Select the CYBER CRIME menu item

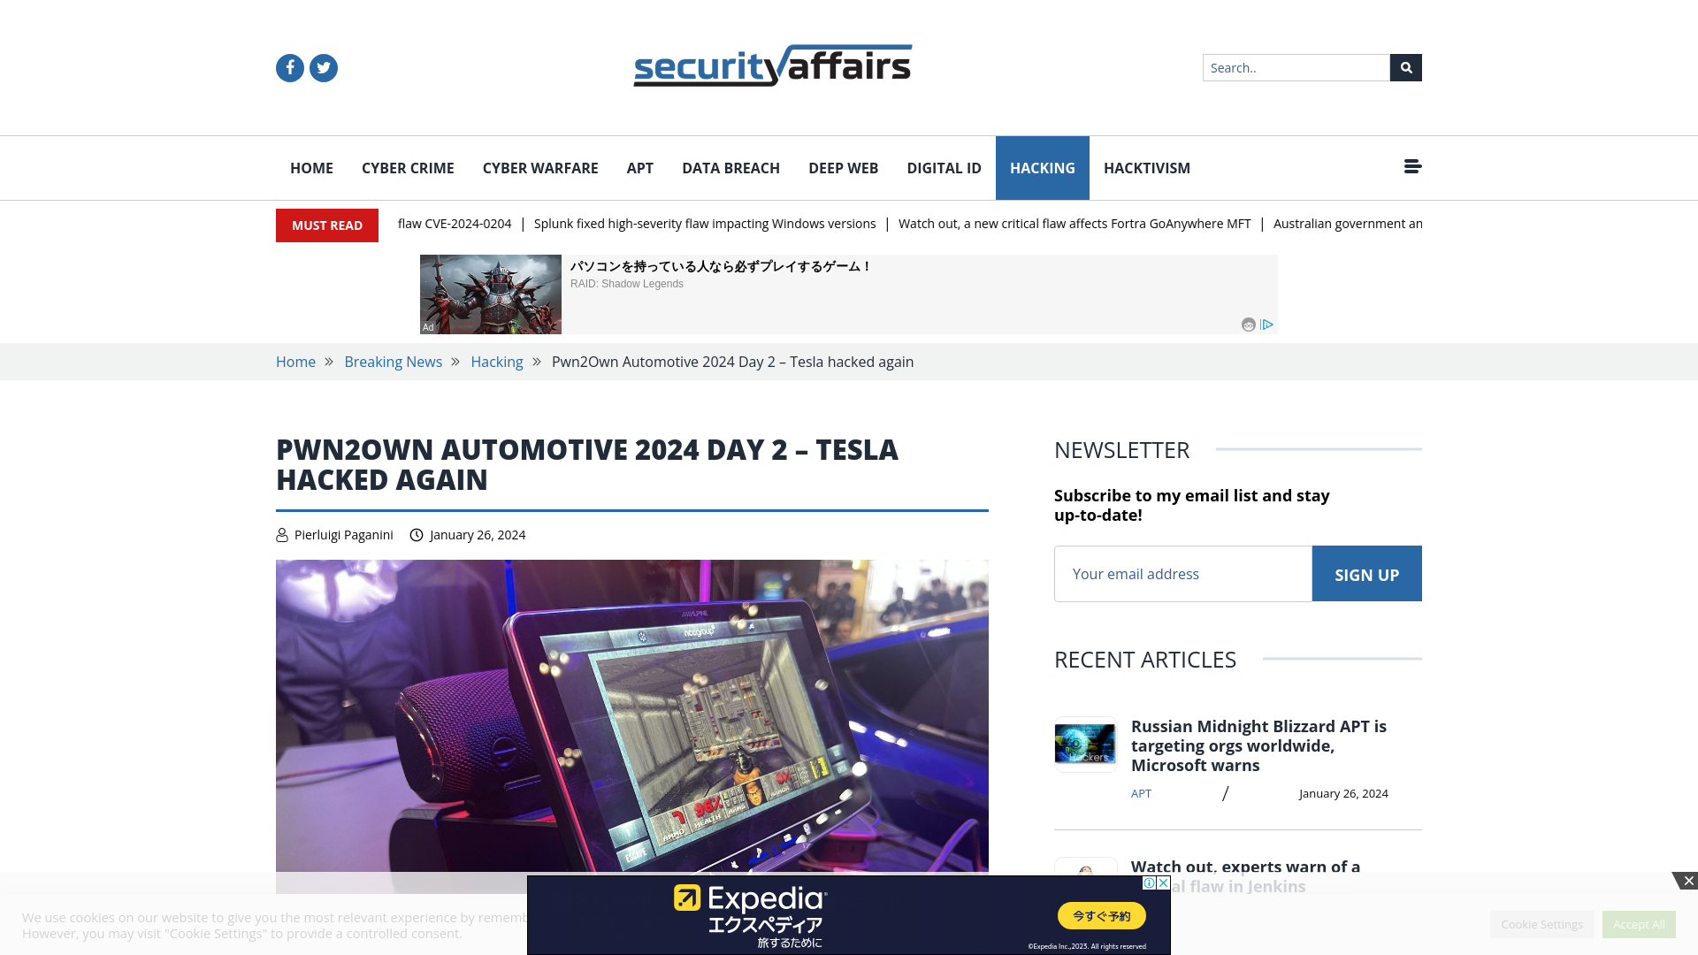click(x=407, y=168)
